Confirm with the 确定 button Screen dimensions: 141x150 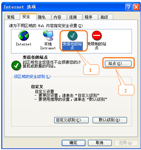click(73, 143)
